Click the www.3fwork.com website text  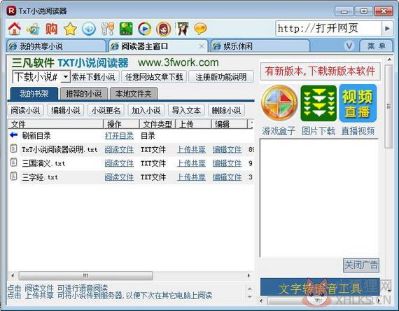pyautogui.click(x=178, y=62)
